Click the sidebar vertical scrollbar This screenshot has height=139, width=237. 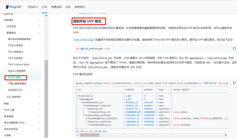click(x=46, y=76)
